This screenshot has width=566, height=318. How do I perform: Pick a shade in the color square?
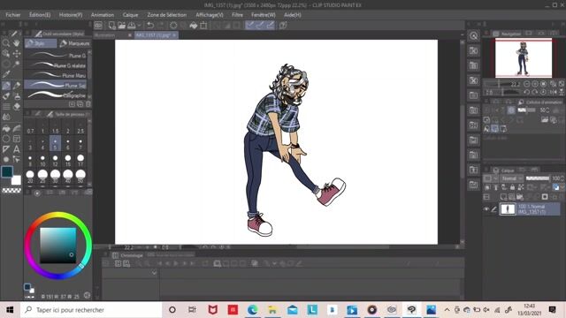[x=57, y=246]
